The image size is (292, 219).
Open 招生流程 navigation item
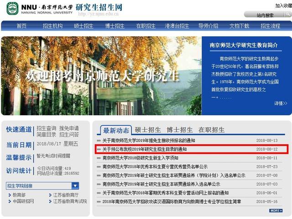(271, 26)
